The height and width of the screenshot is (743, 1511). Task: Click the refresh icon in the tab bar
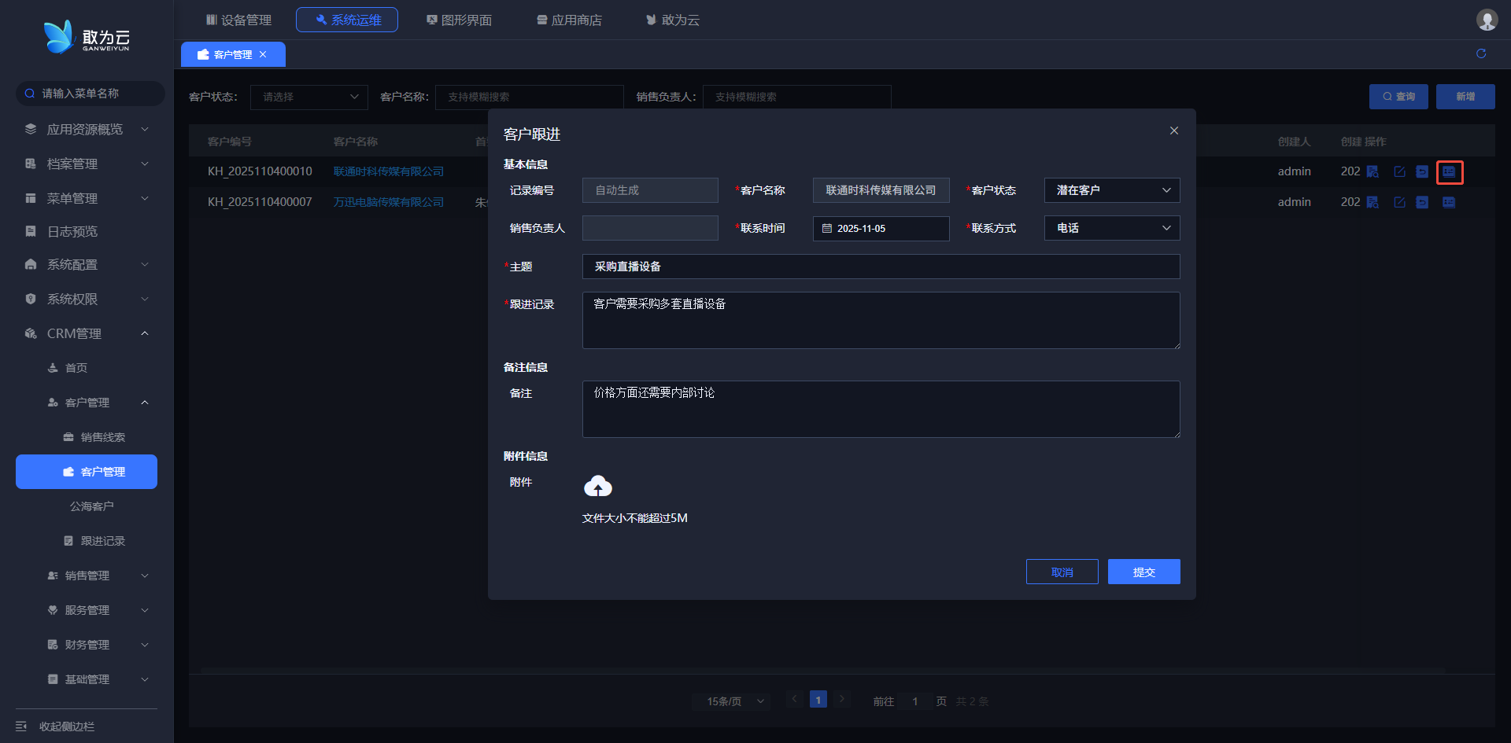[x=1480, y=53]
